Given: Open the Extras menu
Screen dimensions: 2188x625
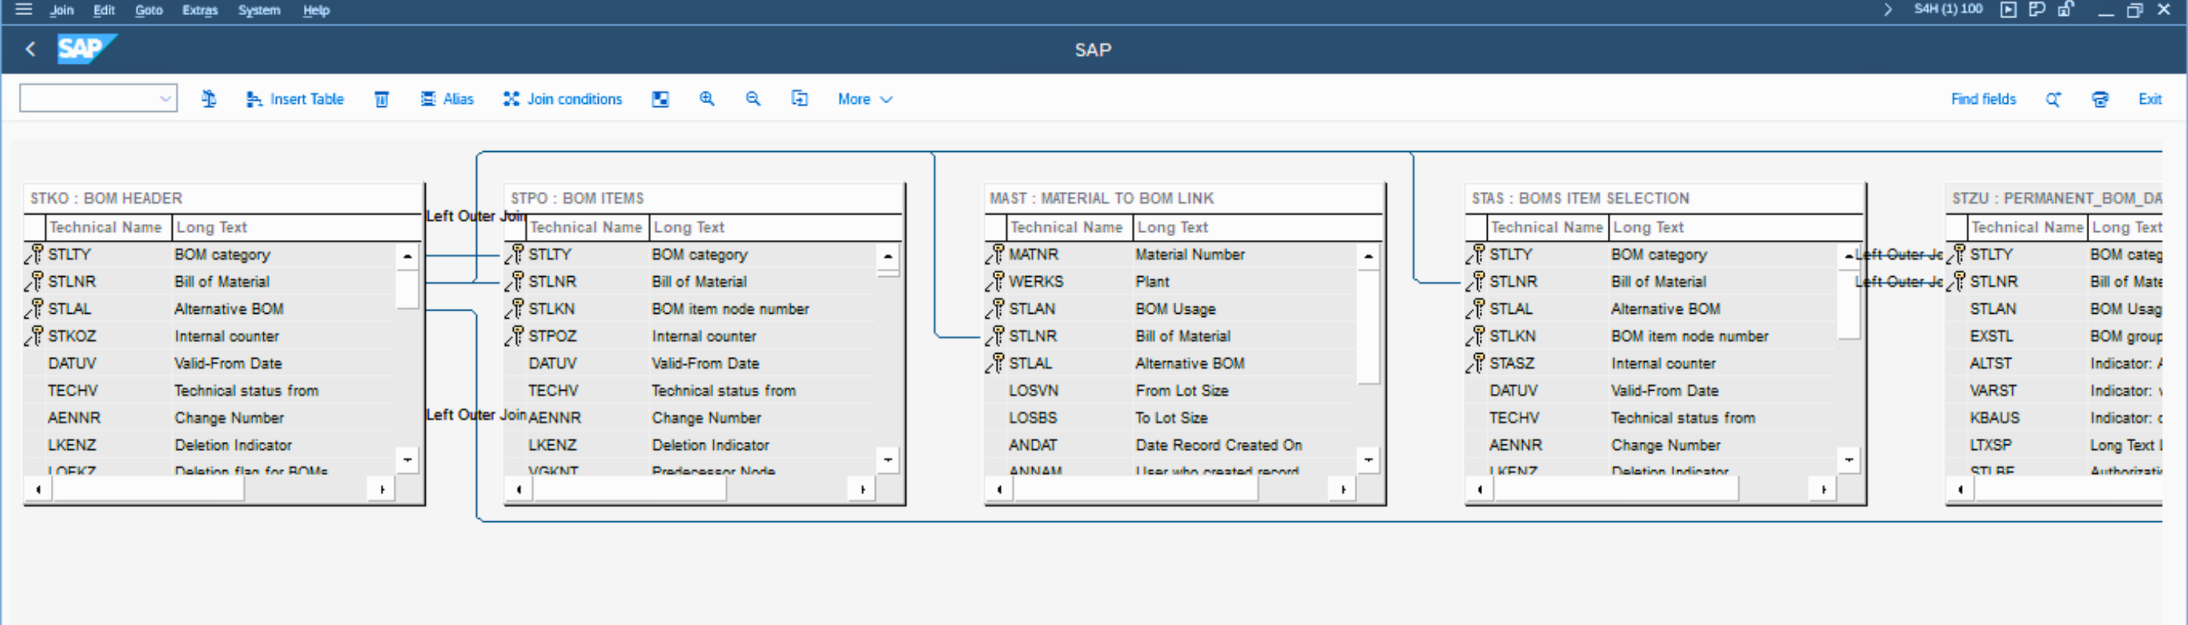Looking at the screenshot, I should 199,10.
